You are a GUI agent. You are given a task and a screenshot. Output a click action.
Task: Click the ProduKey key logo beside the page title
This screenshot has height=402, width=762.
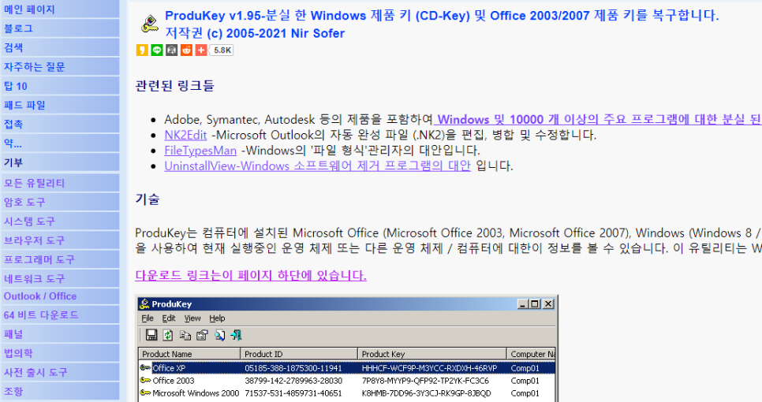pos(149,24)
